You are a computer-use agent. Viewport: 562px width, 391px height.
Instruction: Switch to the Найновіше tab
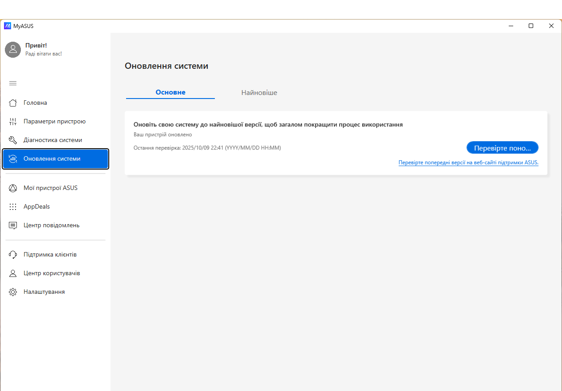[259, 92]
